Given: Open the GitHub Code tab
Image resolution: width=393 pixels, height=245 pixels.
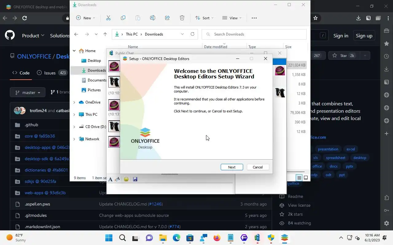Looking at the screenshot, I should coord(21,73).
